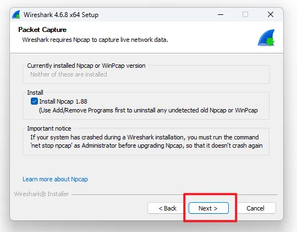This screenshot has width=297, height=232.
Task: Click the greyed-out maximize window button
Action: click(x=245, y=14)
